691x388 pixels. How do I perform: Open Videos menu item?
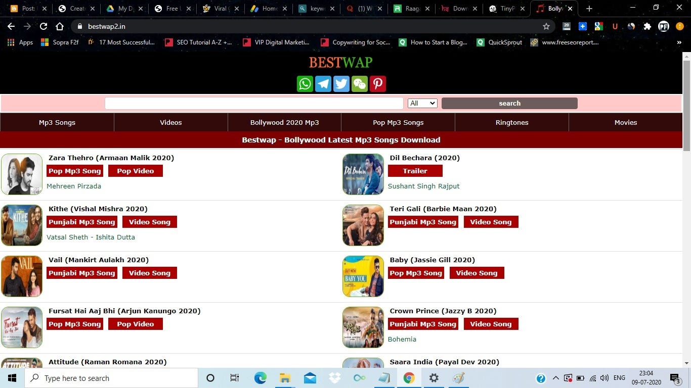pos(171,122)
